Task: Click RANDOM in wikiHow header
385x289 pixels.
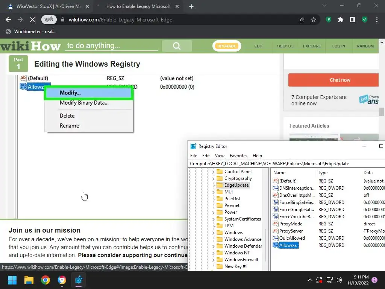Action: (x=365, y=46)
